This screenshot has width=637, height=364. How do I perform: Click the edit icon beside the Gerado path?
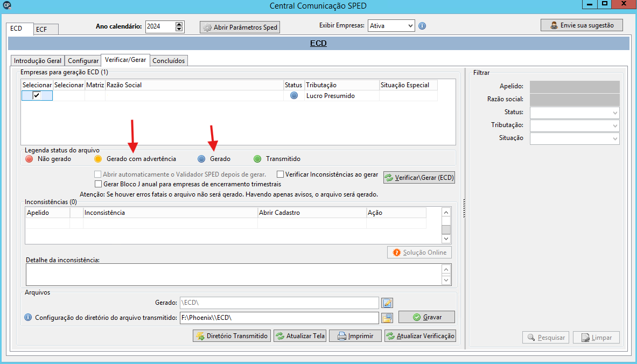tap(387, 303)
